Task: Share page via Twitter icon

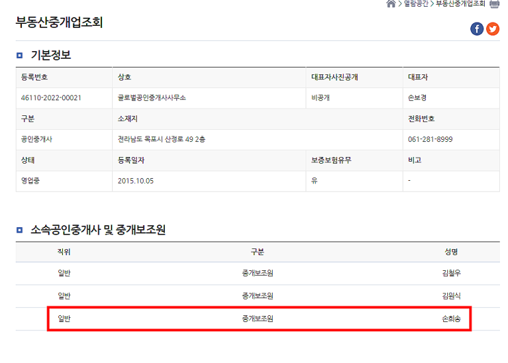Action: [x=492, y=29]
